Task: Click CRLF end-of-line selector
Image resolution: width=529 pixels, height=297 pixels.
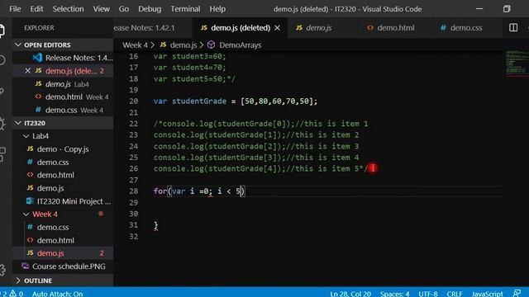Action: click(455, 294)
